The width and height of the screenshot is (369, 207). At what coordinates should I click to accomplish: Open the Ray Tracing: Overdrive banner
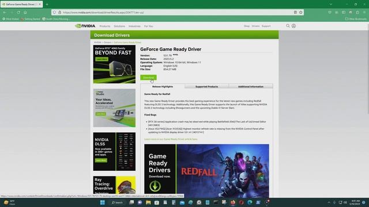114,187
